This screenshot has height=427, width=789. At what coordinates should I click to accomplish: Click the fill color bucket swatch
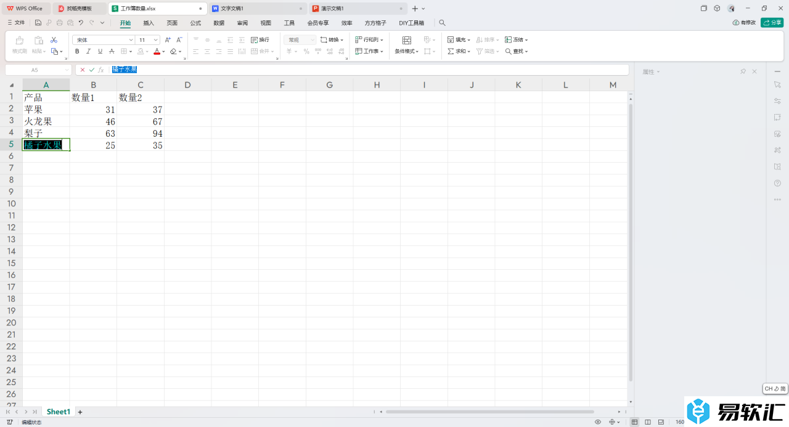tap(141, 51)
